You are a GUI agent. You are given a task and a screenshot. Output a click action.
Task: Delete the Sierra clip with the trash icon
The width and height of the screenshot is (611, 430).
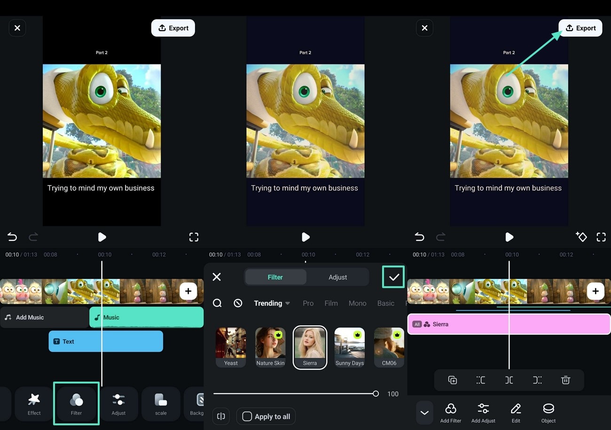pyautogui.click(x=565, y=380)
